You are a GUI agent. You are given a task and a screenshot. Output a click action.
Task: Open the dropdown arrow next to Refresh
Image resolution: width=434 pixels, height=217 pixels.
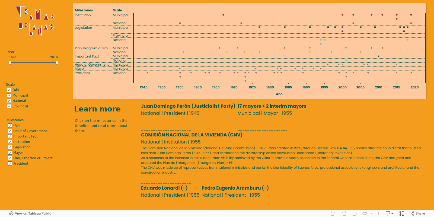[x=372, y=214]
